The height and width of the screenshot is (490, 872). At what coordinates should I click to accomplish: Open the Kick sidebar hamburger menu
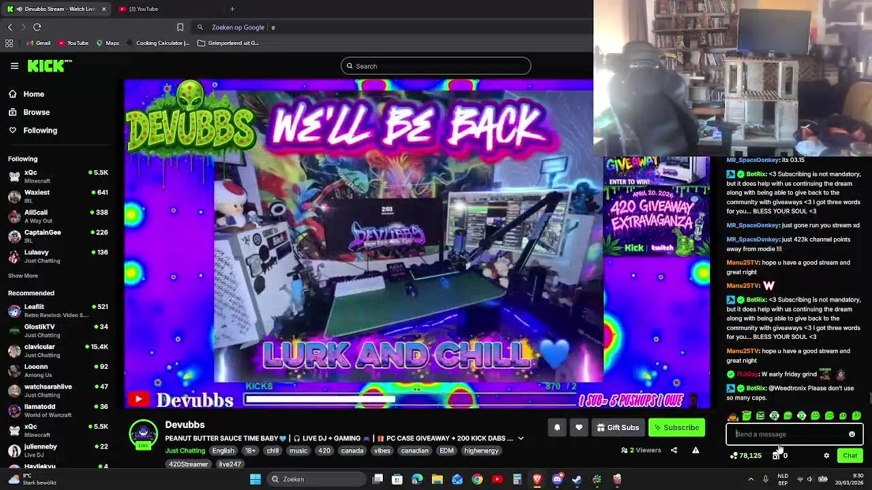click(x=14, y=66)
